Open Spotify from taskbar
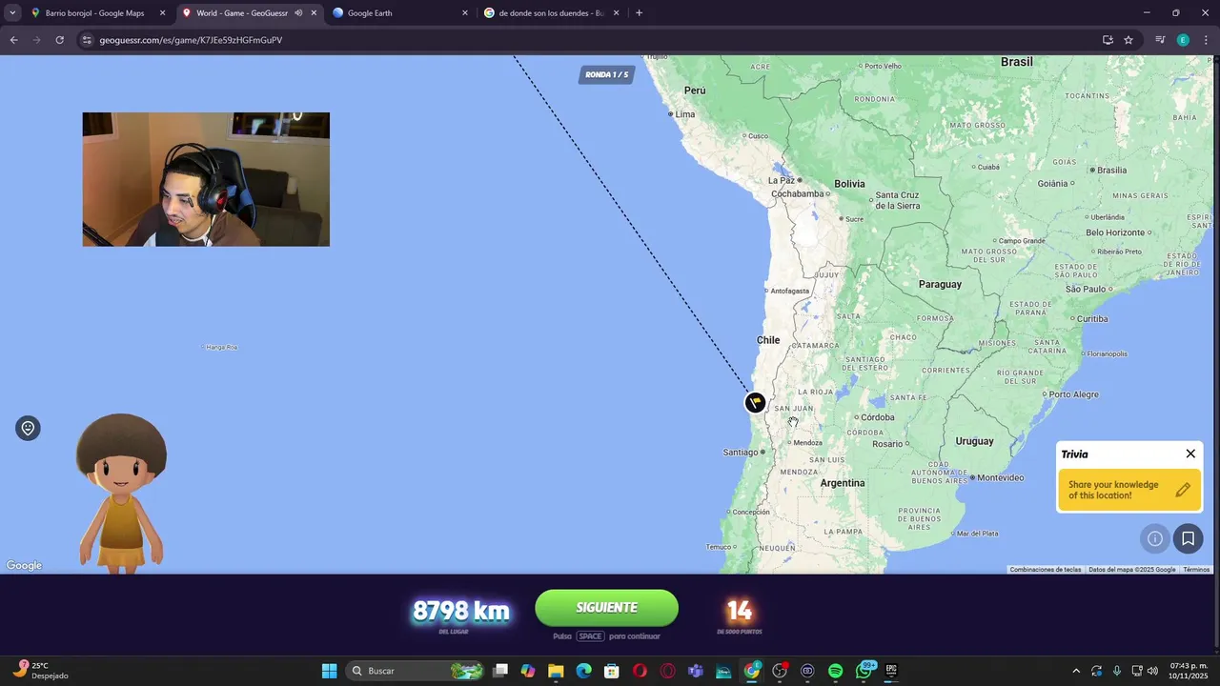The height and width of the screenshot is (686, 1220). click(836, 671)
